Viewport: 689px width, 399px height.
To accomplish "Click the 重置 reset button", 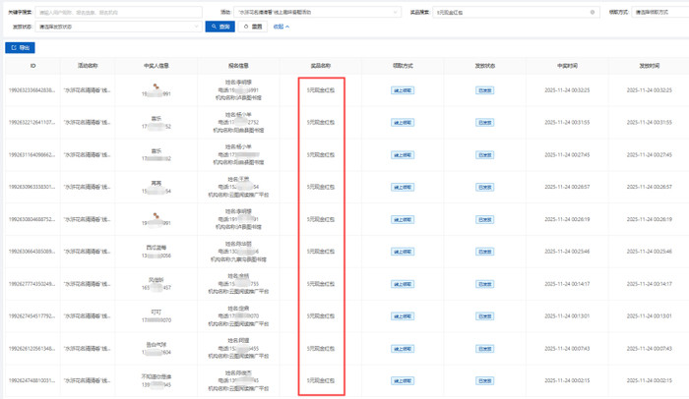I will pyautogui.click(x=253, y=27).
